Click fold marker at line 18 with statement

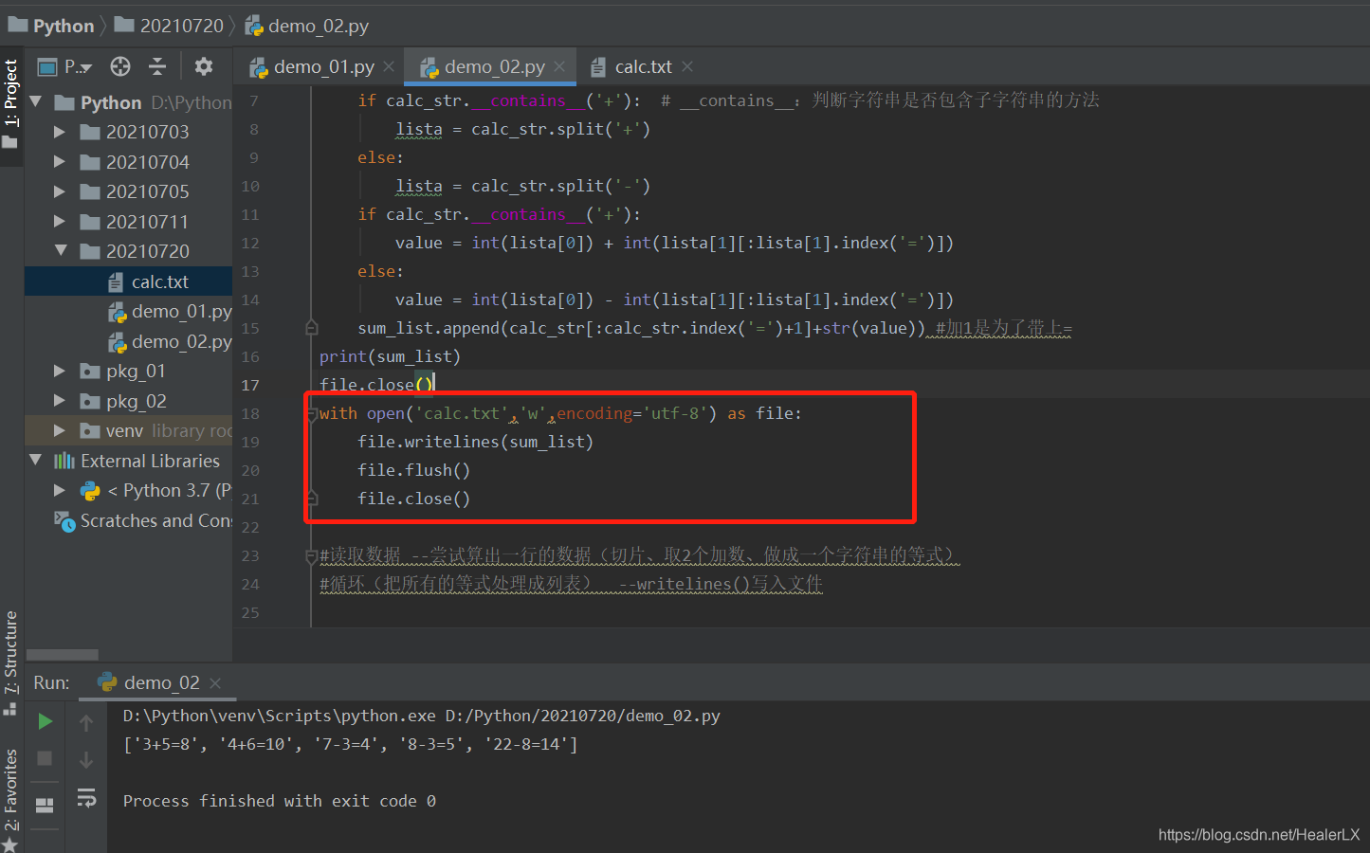pos(312,413)
